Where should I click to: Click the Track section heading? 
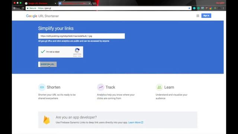click(110, 87)
